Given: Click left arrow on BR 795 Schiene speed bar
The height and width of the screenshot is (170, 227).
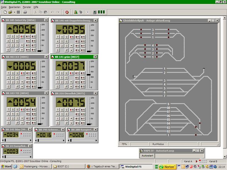Looking at the screenshot, I should (x=36, y=140).
